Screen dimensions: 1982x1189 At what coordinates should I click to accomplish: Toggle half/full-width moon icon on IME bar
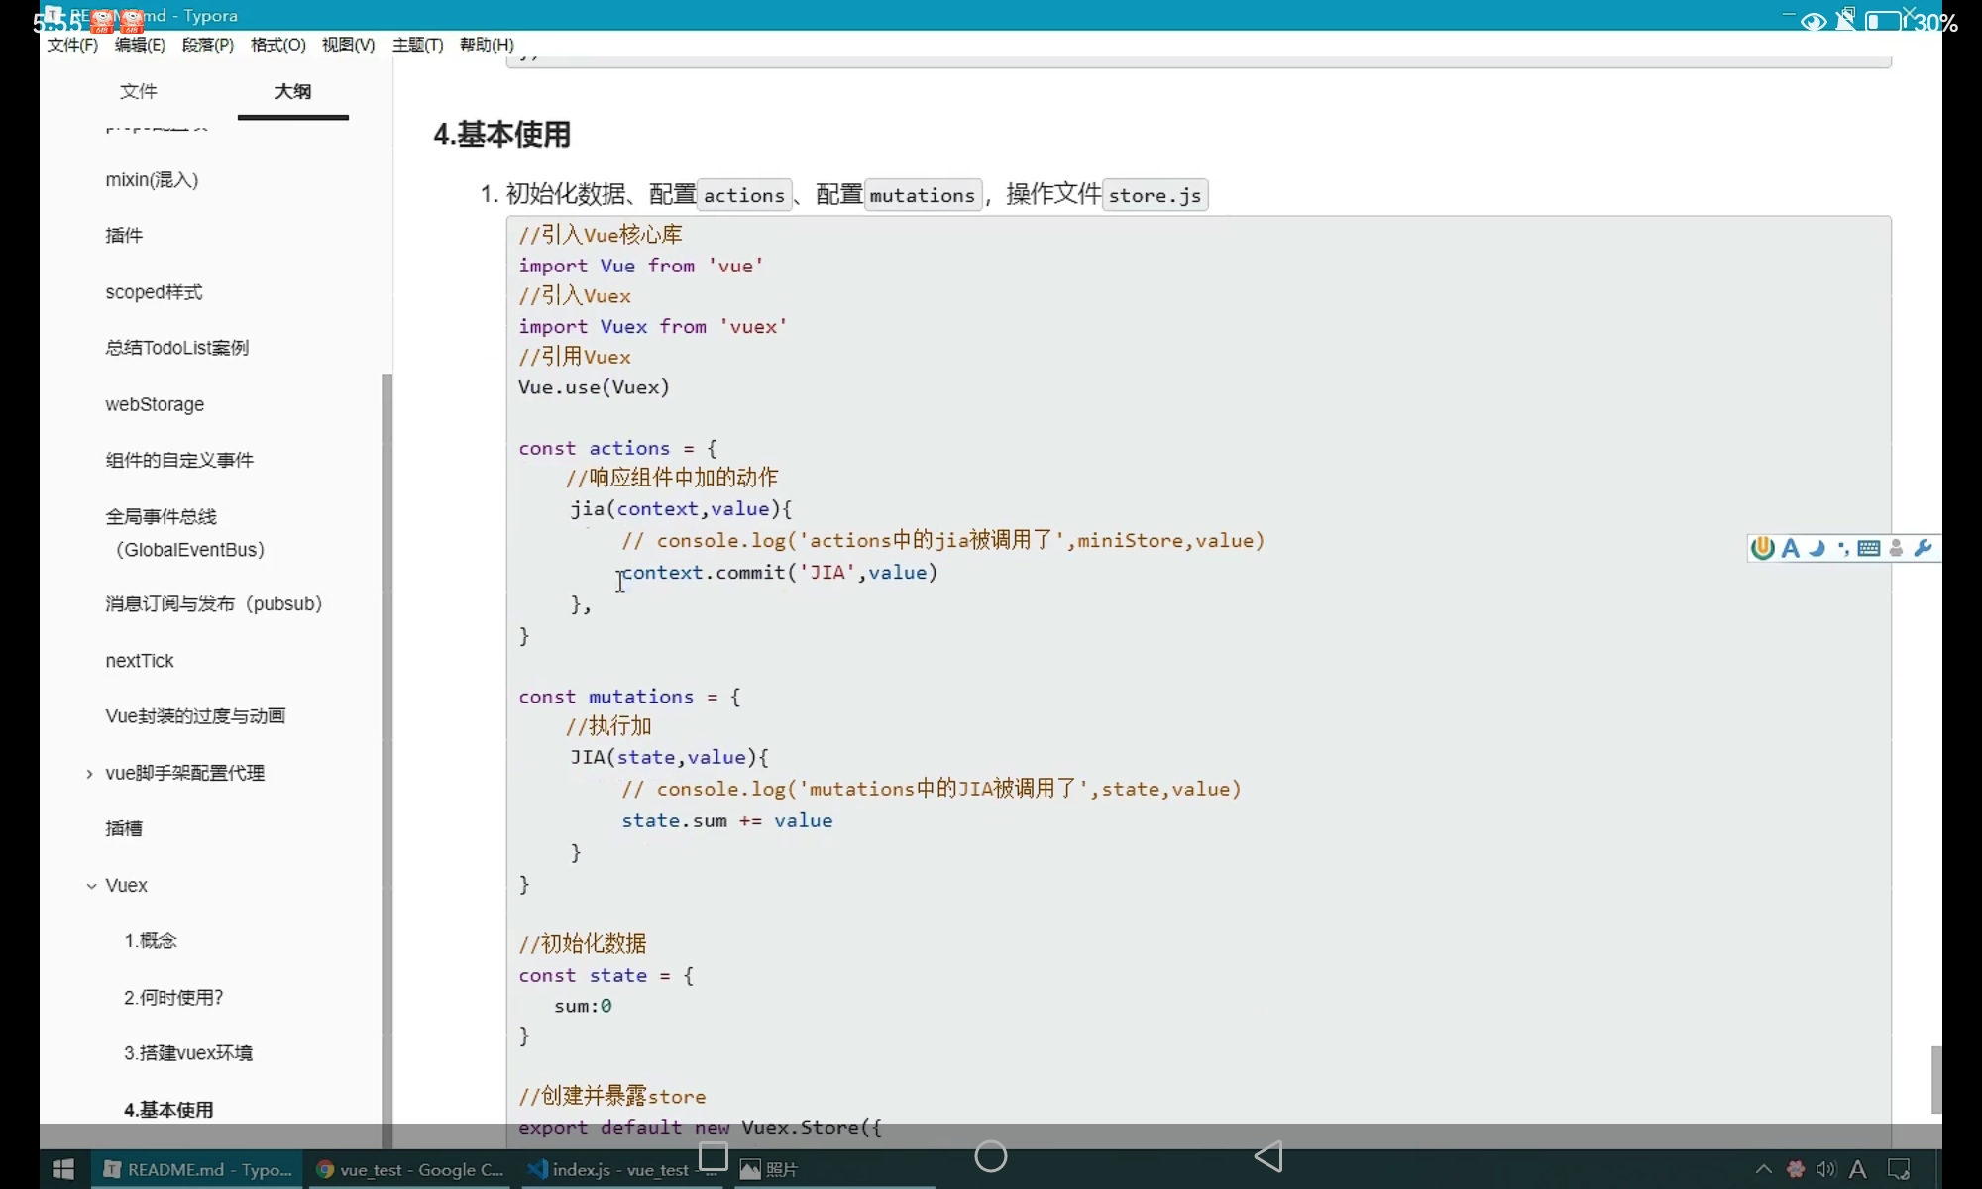[x=1817, y=548]
